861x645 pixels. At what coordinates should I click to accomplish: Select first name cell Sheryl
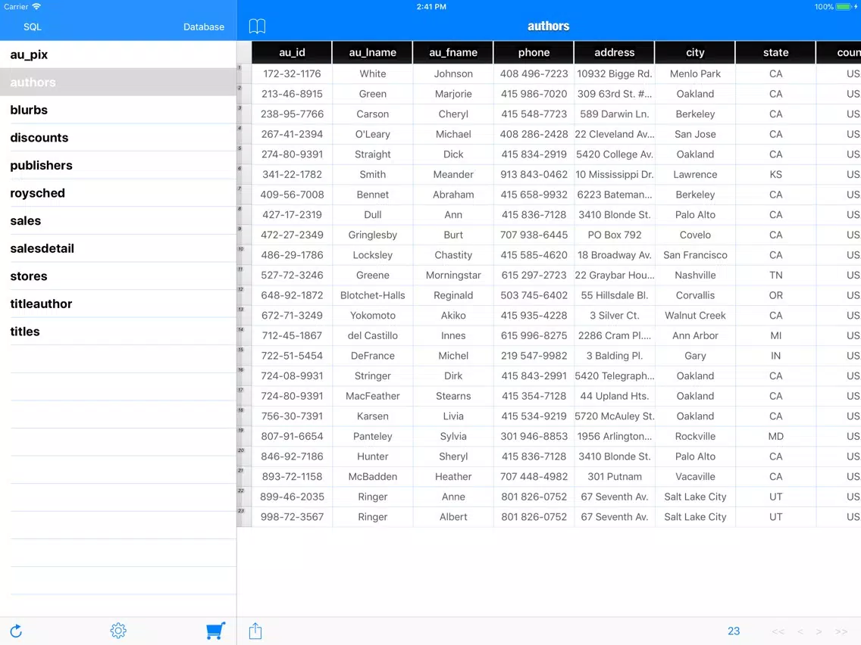(453, 456)
